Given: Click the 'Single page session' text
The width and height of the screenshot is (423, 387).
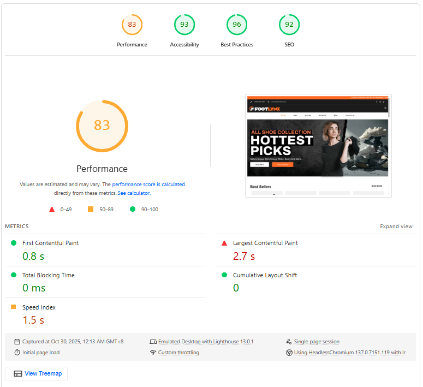Looking at the screenshot, I should (x=317, y=342).
